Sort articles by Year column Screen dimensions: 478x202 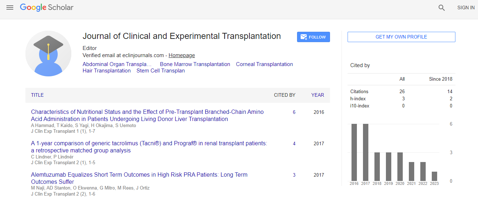tap(317, 95)
